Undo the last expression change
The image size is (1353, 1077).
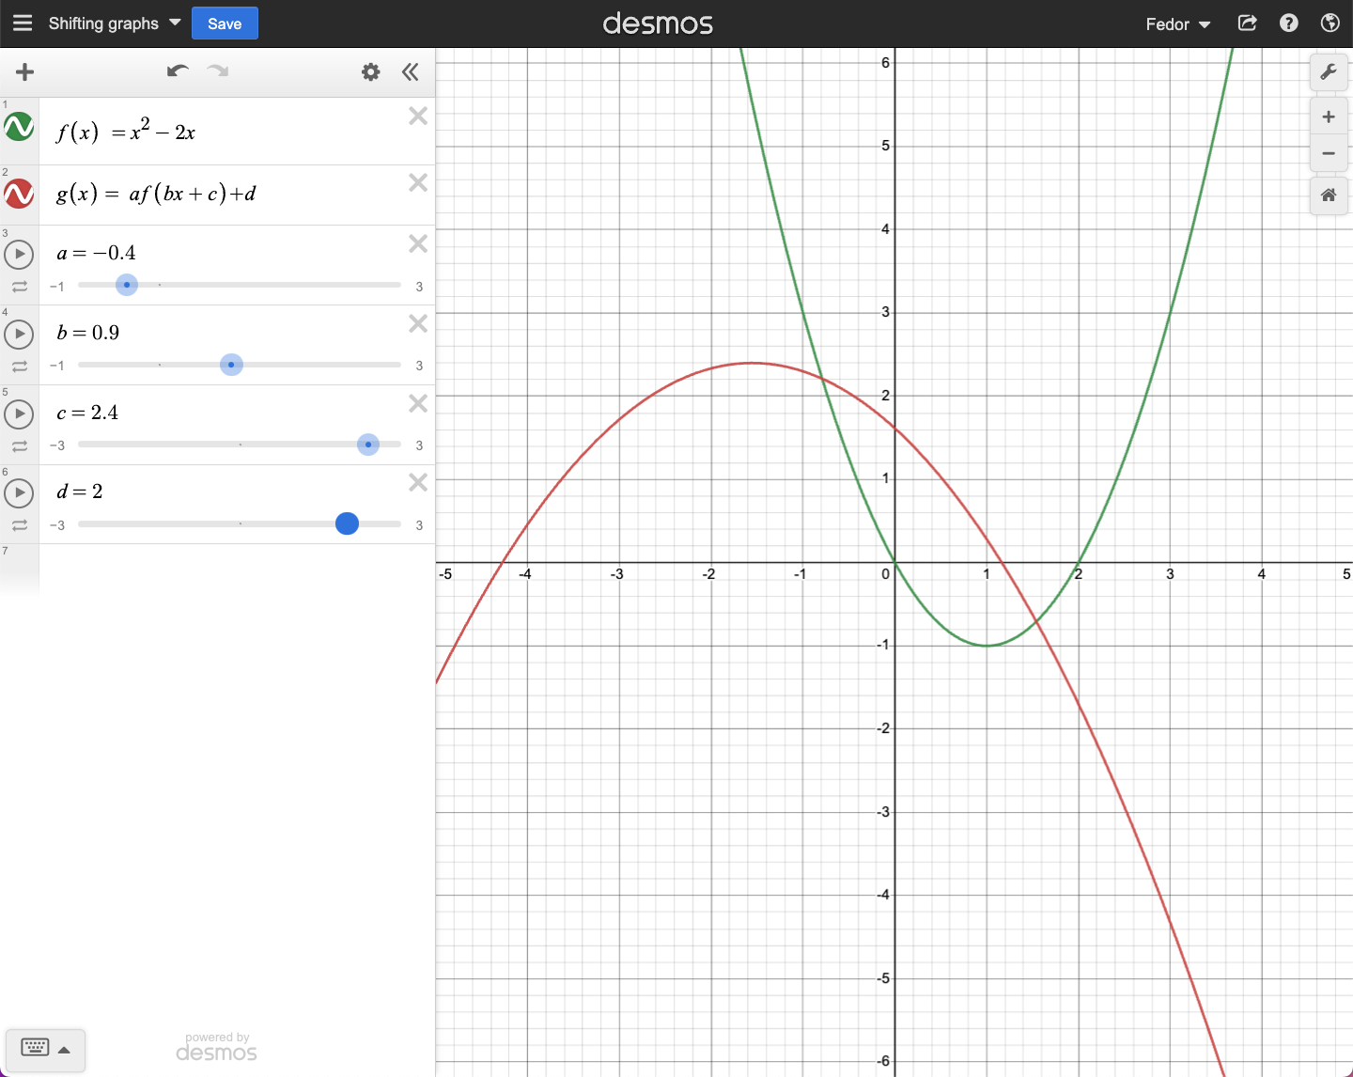click(178, 71)
